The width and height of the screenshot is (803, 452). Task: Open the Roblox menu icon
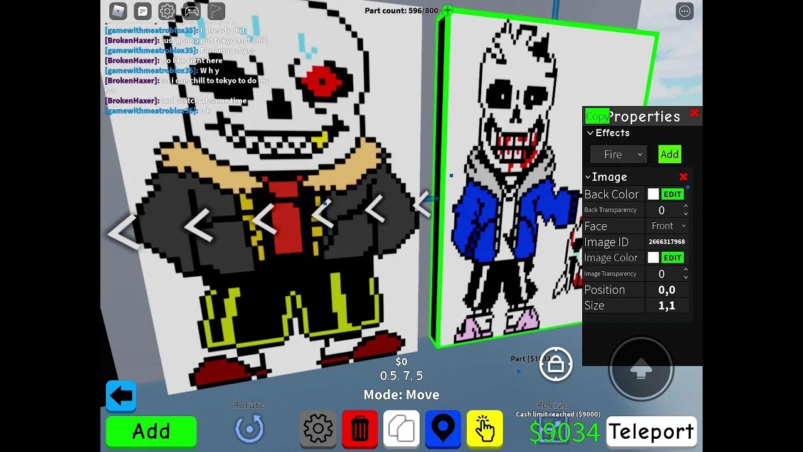coord(119,11)
